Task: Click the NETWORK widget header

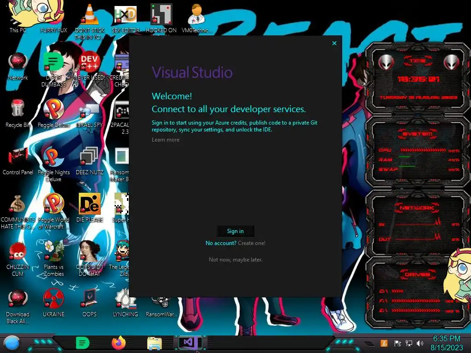Action: (x=417, y=208)
